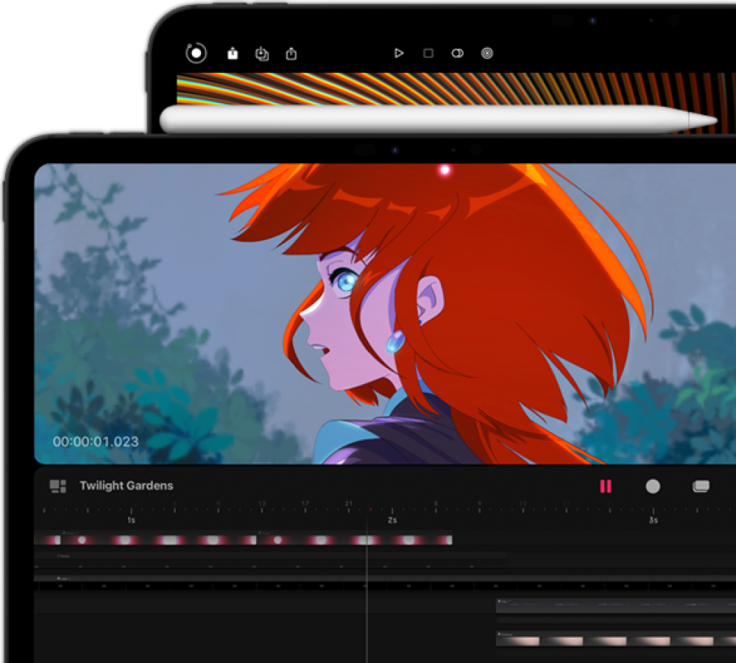
Task: Tap the circular record icon in top toolbar
Action: pyautogui.click(x=197, y=53)
